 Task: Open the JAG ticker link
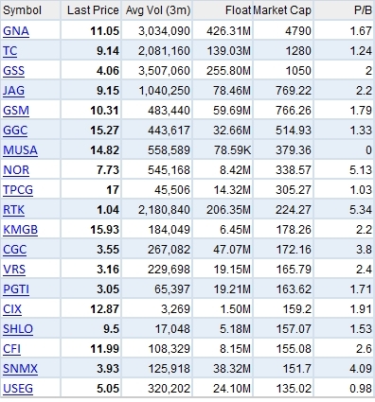pyautogui.click(x=13, y=91)
